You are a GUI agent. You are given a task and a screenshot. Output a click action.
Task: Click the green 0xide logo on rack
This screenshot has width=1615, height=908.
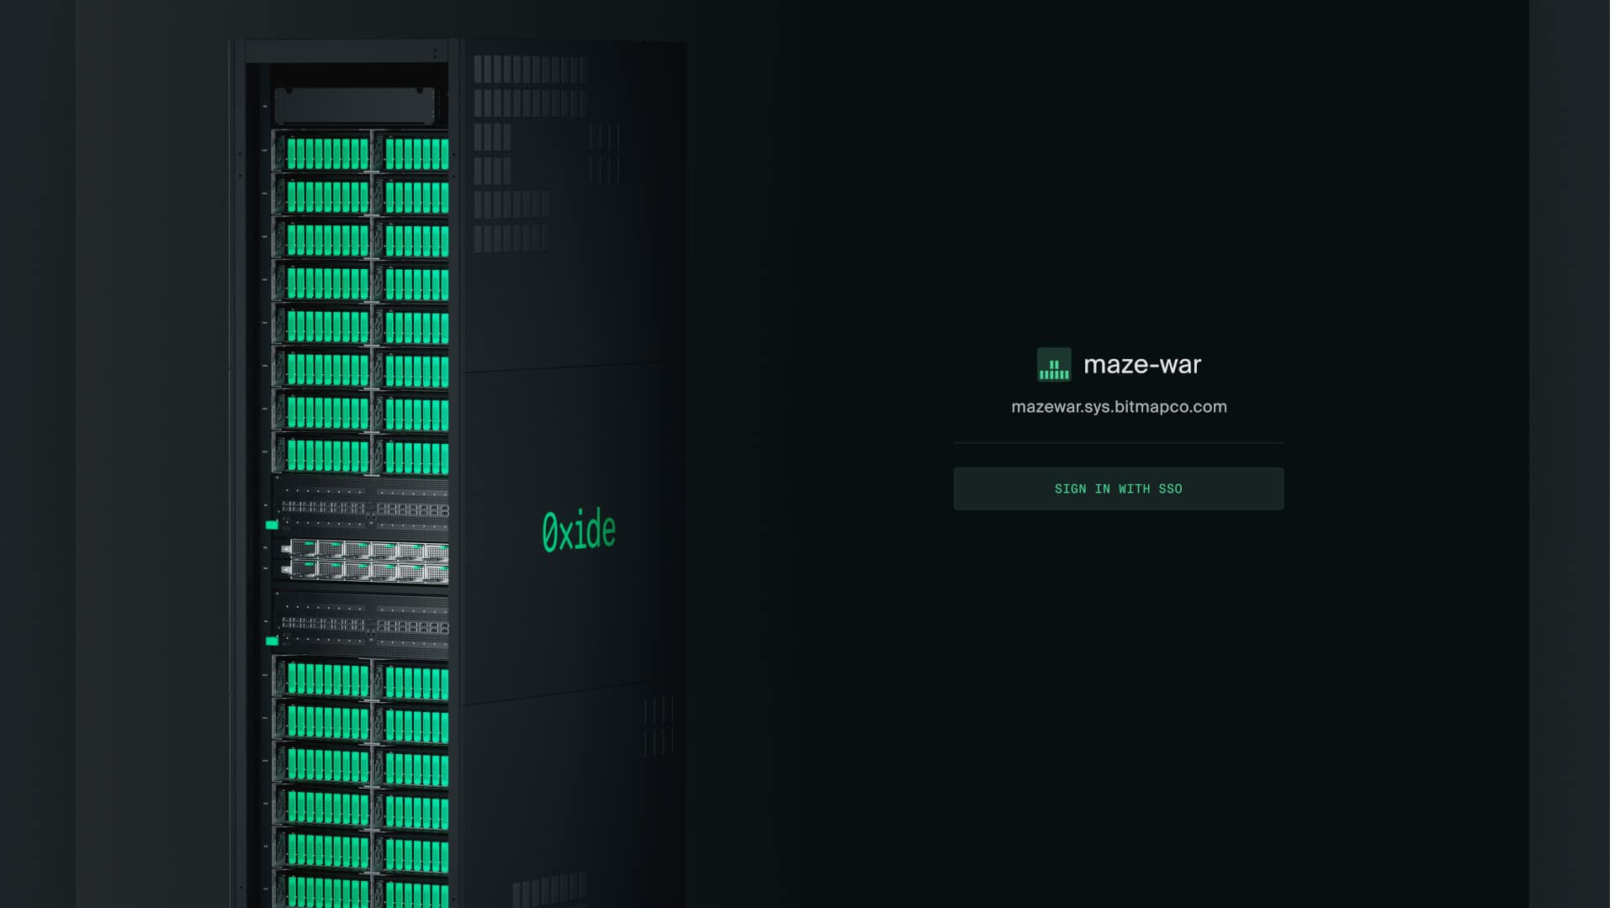(x=579, y=531)
